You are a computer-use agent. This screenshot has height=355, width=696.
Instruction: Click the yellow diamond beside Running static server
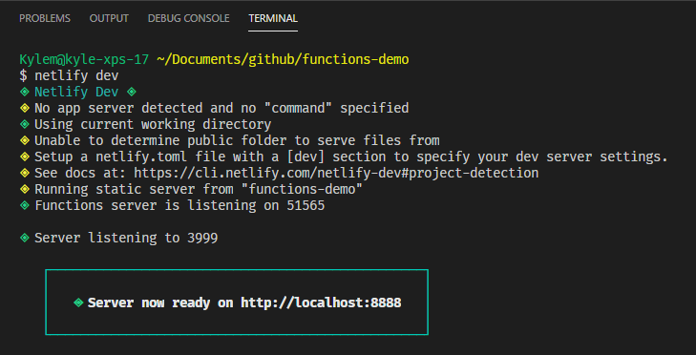point(25,190)
